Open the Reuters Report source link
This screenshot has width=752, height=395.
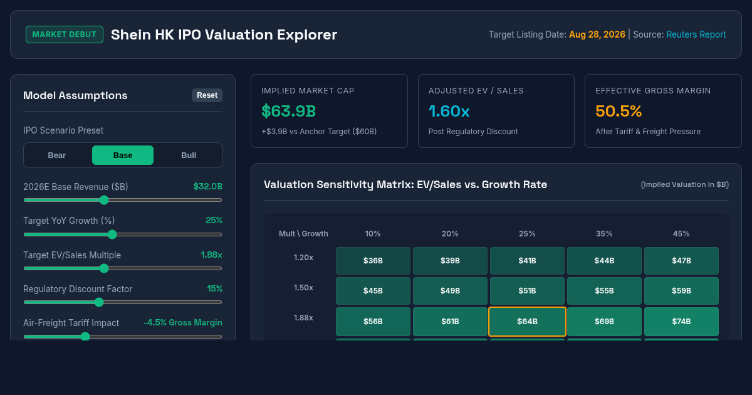point(696,34)
